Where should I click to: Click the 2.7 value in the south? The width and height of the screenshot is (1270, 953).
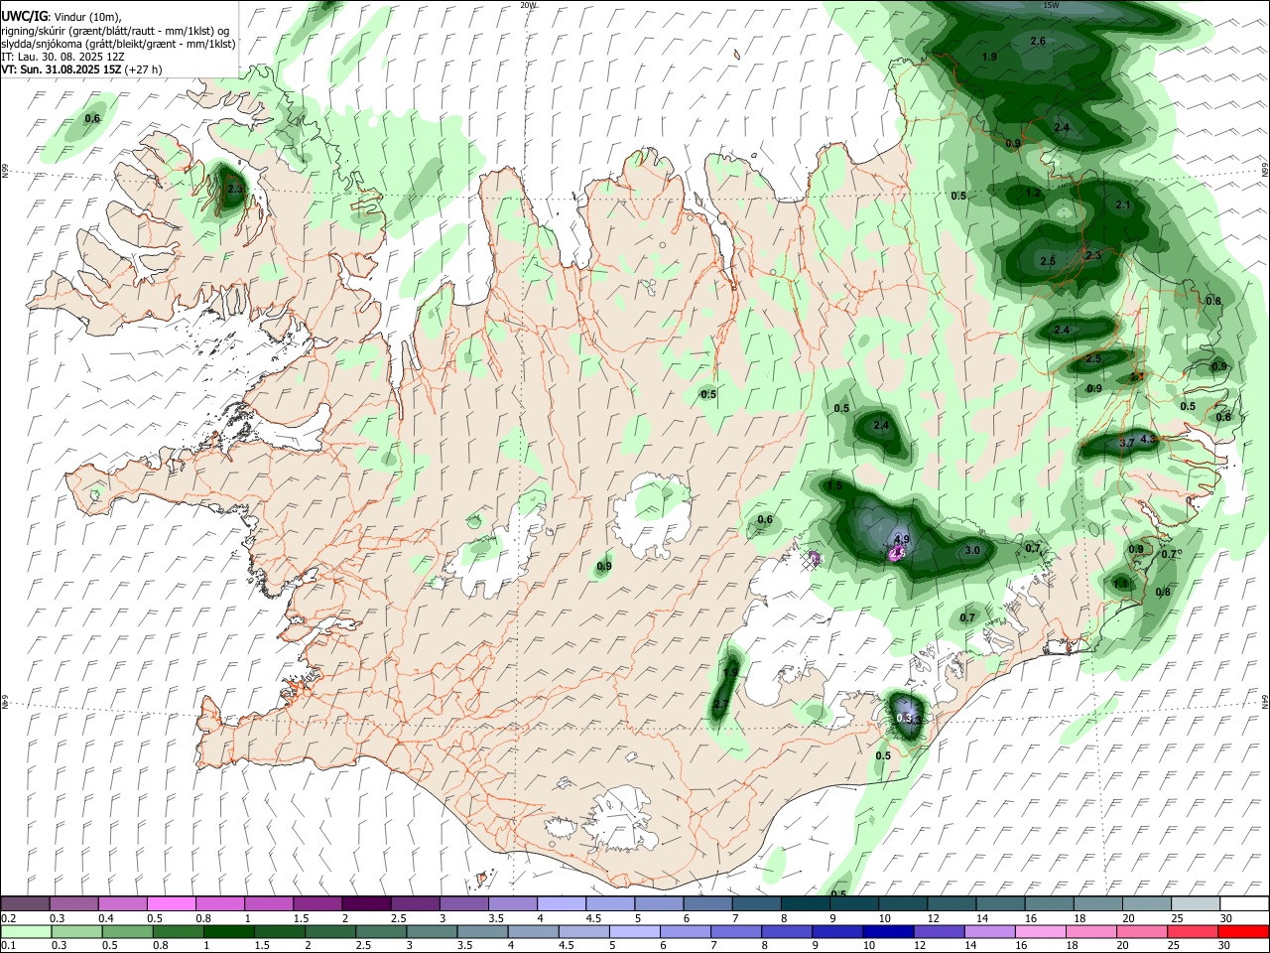pyautogui.click(x=720, y=704)
